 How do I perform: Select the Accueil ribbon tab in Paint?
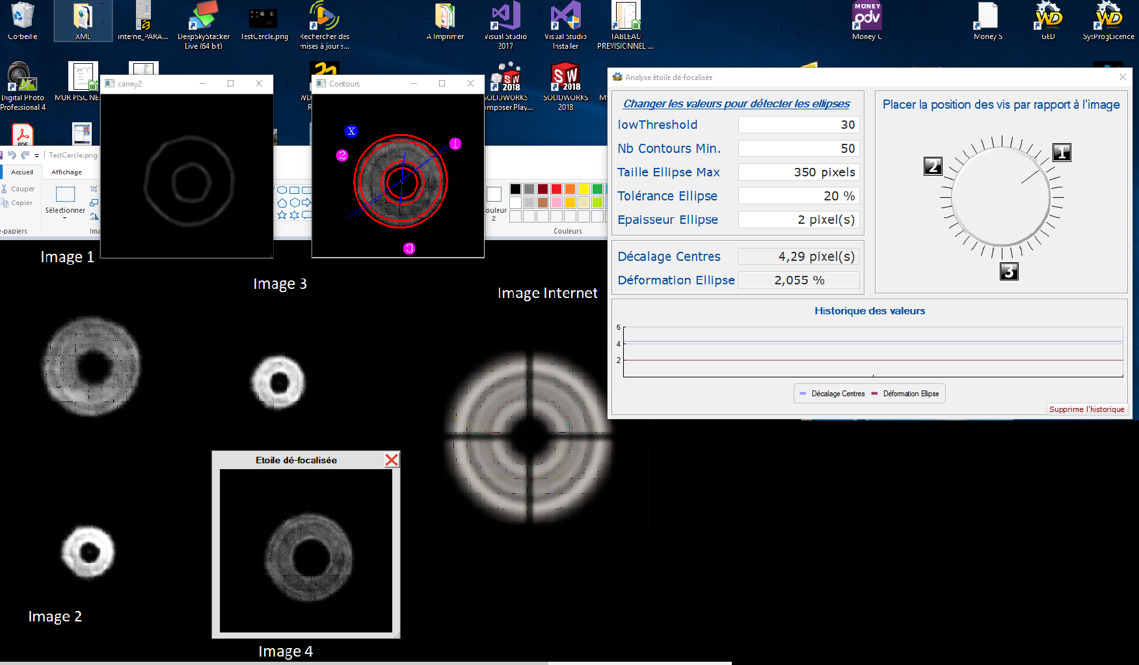(x=22, y=172)
